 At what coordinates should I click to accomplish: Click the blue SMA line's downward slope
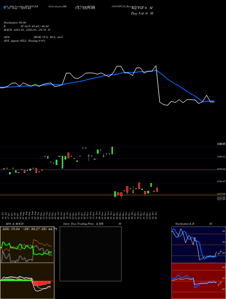[179, 86]
